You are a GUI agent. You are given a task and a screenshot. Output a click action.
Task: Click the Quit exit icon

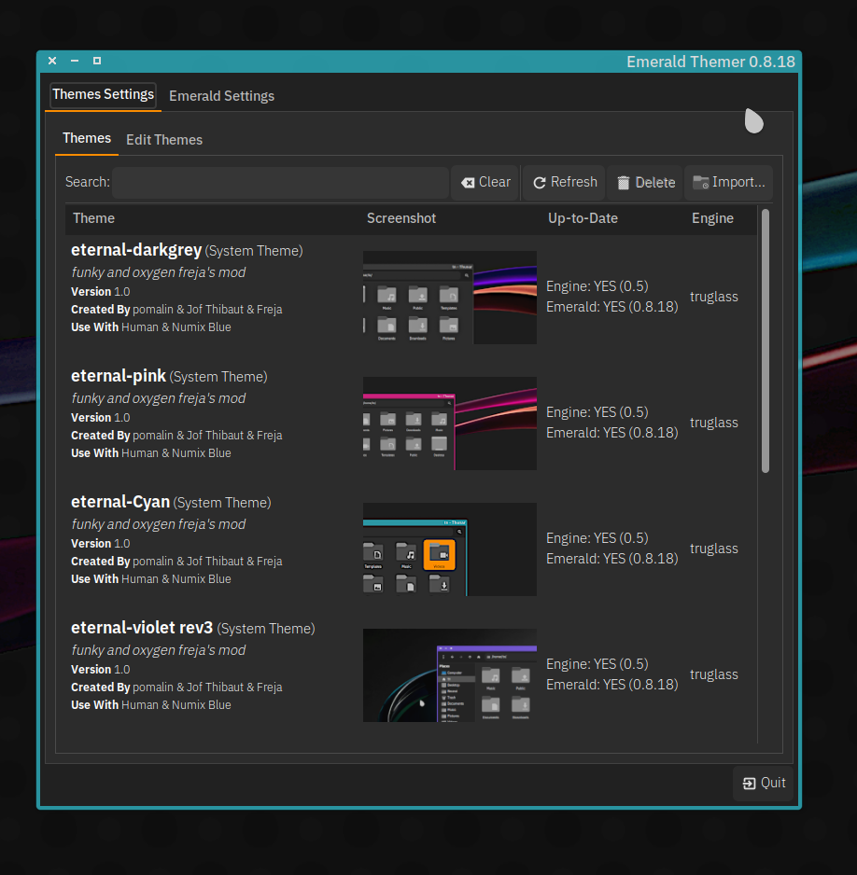click(x=750, y=784)
